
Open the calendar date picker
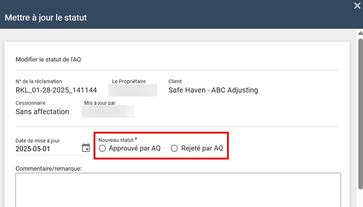[x=86, y=148]
